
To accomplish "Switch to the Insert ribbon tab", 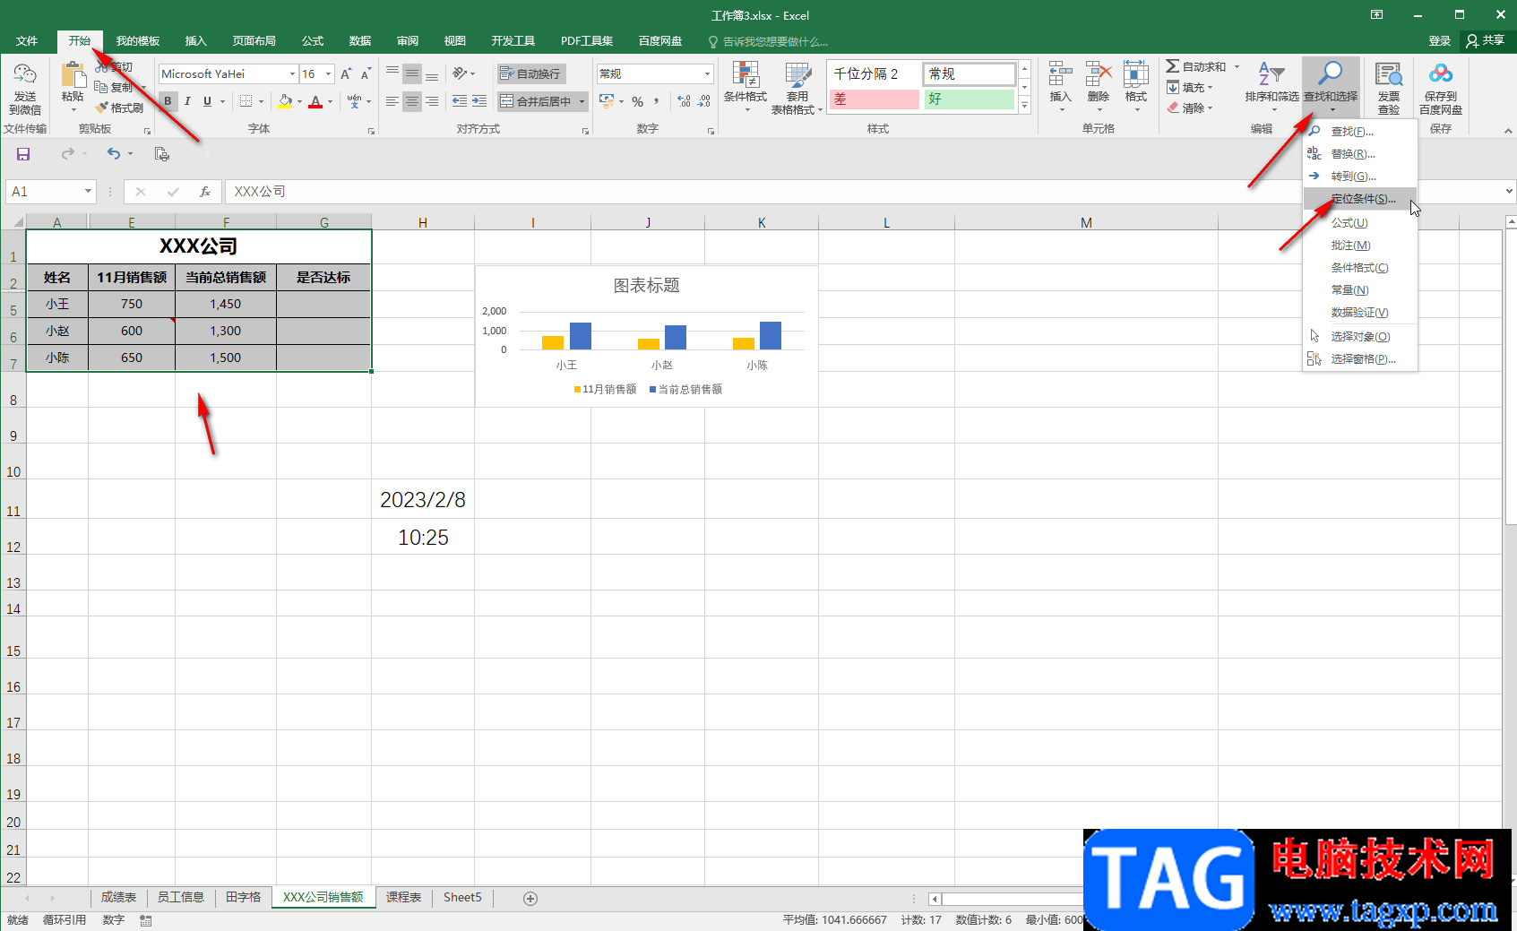I will click(195, 41).
